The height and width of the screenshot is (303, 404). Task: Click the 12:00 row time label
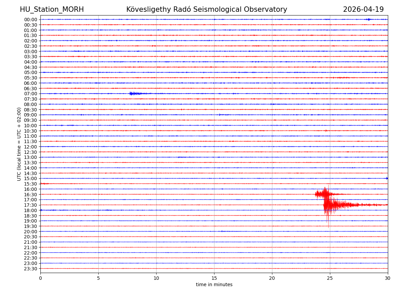(x=31, y=147)
